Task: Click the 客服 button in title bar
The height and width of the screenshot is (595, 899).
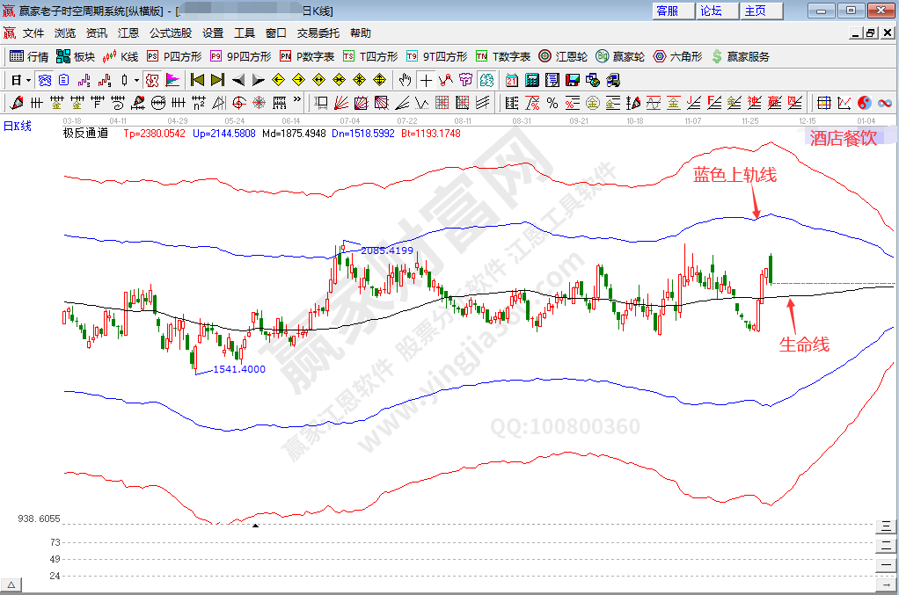Action: 668,11
